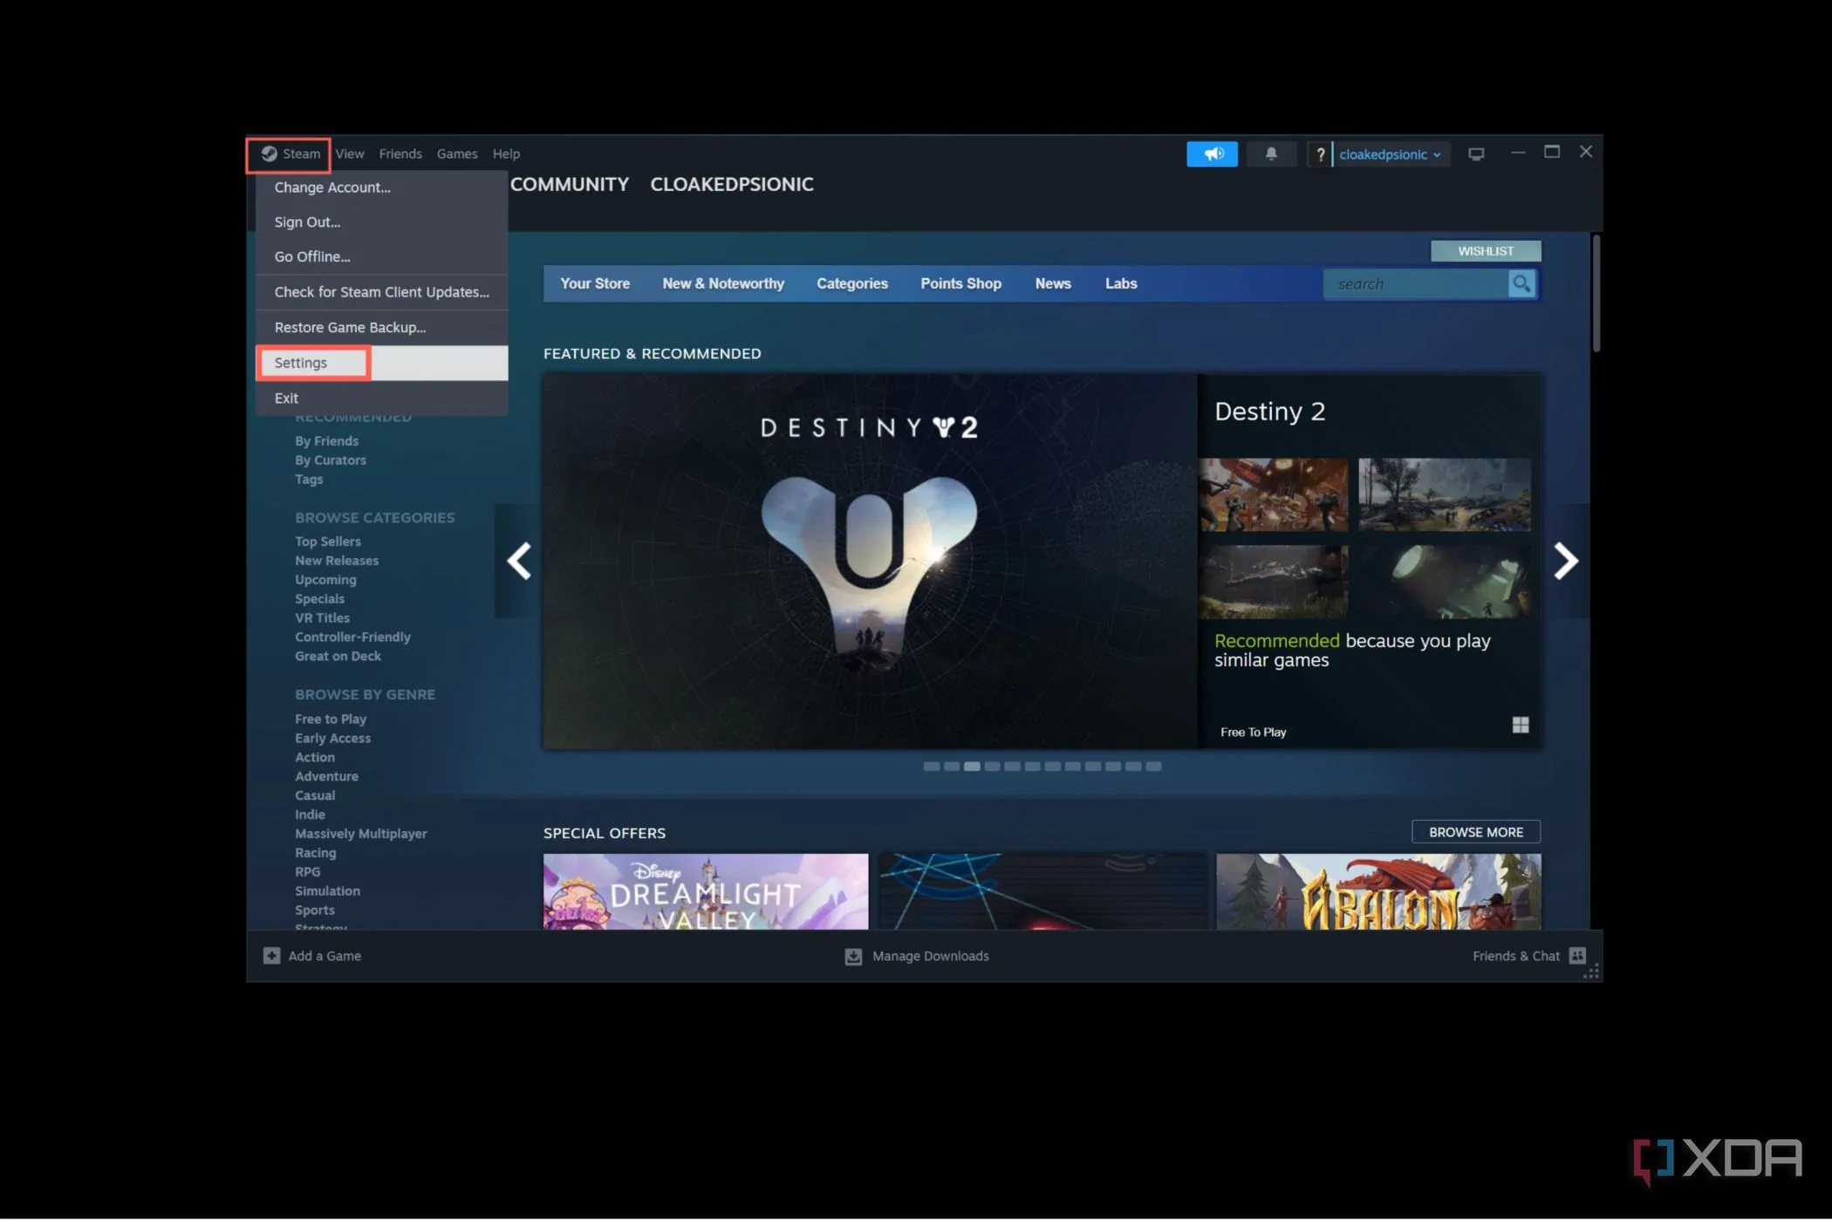This screenshot has width=1832, height=1221.
Task: Click Add a Game plus icon
Action: 272,957
